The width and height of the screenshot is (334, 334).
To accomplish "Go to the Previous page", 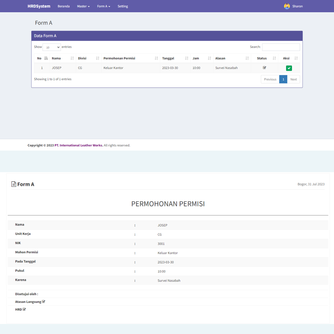I will coord(270,79).
